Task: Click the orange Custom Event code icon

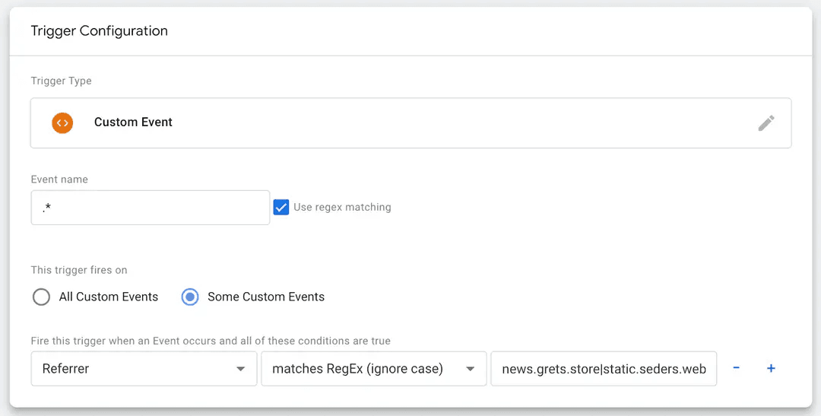Action: [x=62, y=123]
